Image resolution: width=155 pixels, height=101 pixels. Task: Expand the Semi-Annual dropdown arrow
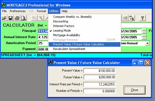pyautogui.click(x=147, y=43)
